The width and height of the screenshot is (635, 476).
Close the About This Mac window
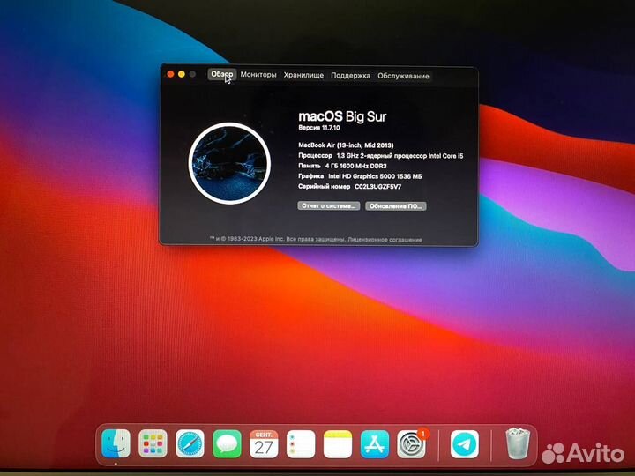170,74
